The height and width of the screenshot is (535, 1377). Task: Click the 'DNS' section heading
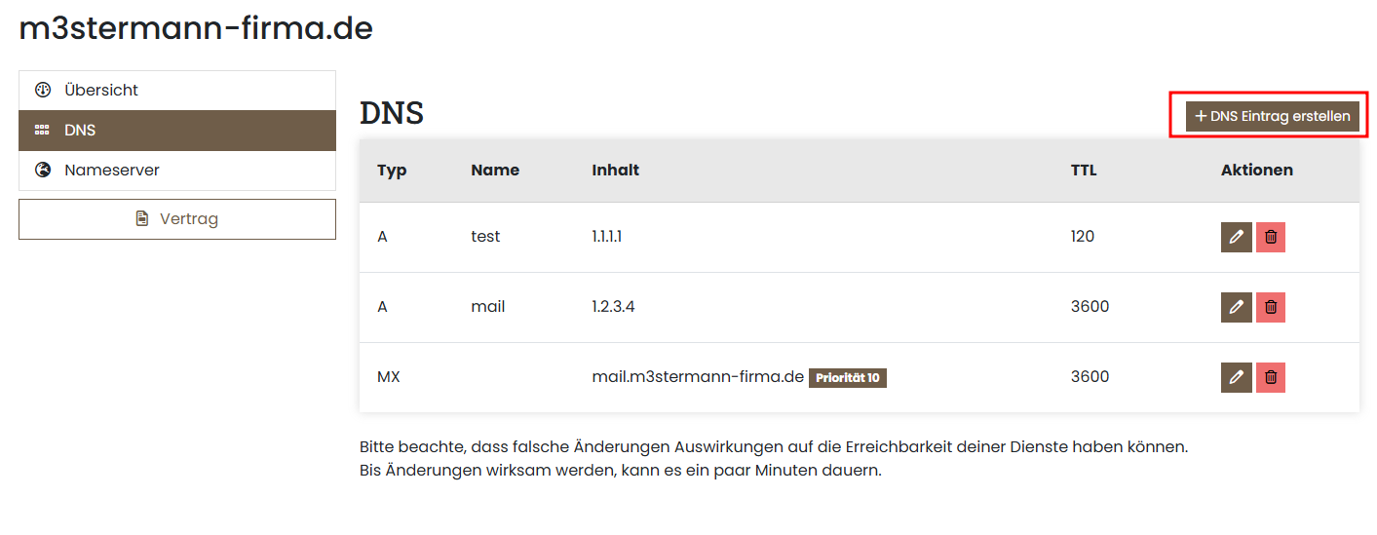point(392,114)
